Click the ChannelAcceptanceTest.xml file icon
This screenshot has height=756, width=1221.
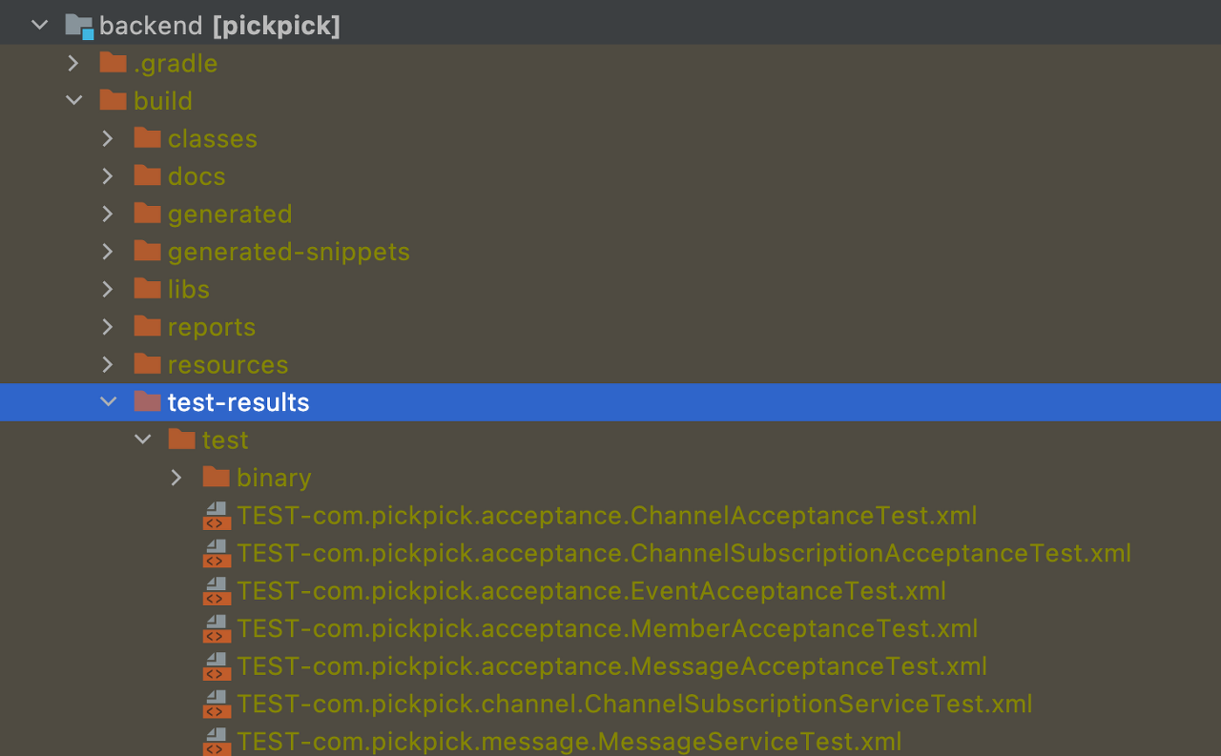point(217,516)
